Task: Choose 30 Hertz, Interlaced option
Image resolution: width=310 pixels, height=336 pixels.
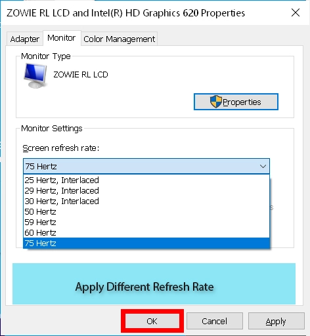Action: [x=146, y=201]
